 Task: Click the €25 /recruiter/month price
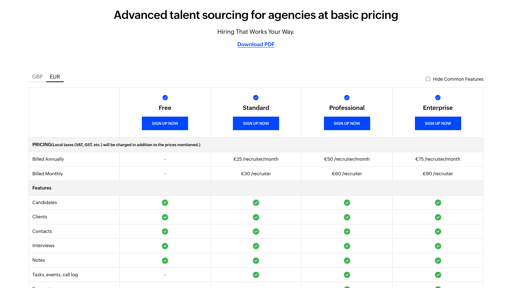256,159
